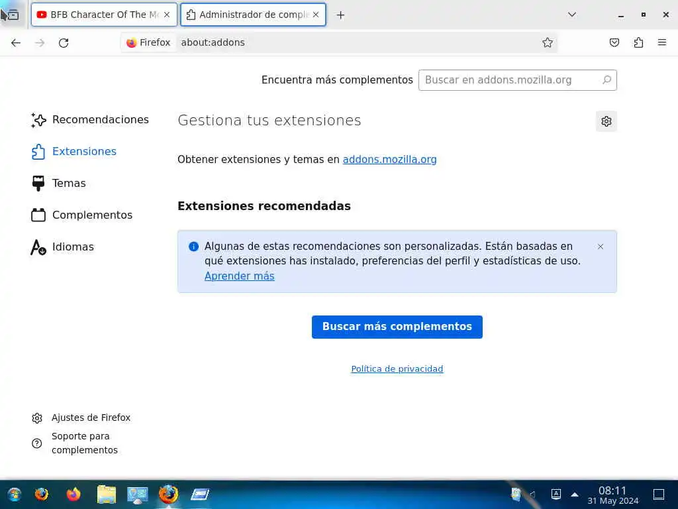678x509 pixels.
Task: Click the show desktop notification icon
Action: coord(659,494)
